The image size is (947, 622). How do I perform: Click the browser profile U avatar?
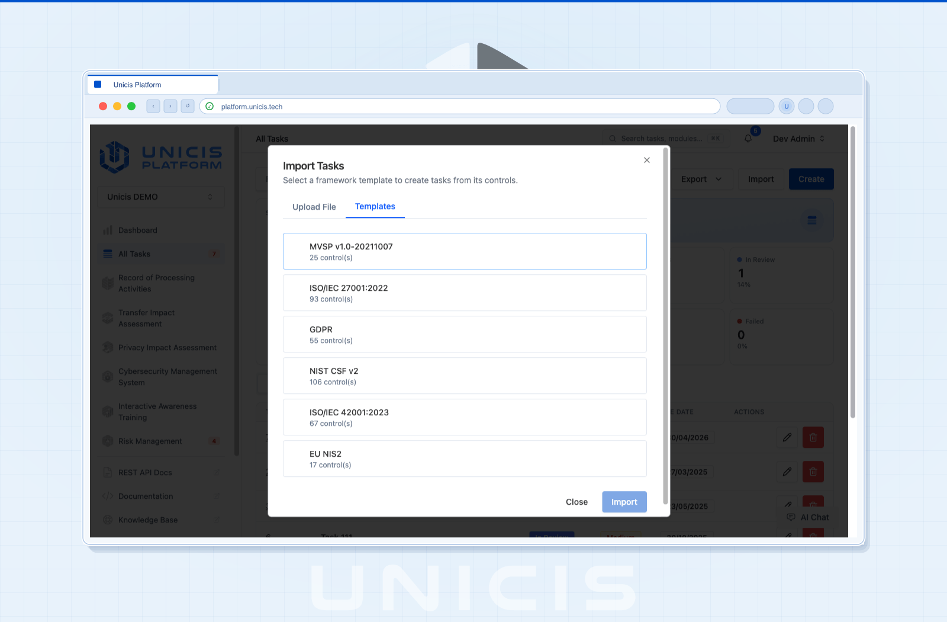pyautogui.click(x=787, y=107)
